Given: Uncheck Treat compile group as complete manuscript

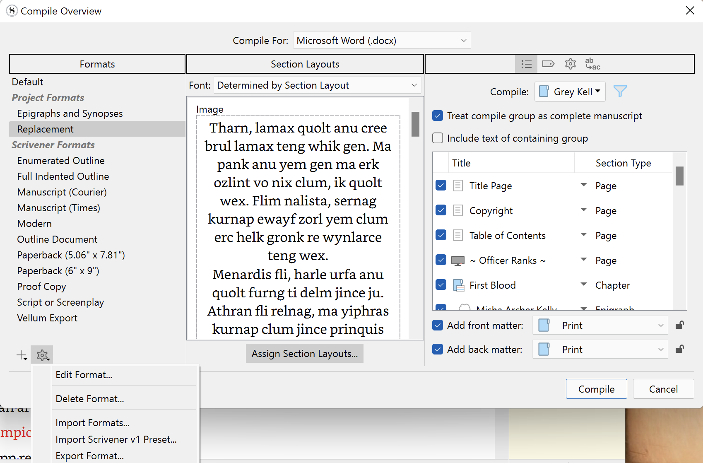Looking at the screenshot, I should pos(437,116).
